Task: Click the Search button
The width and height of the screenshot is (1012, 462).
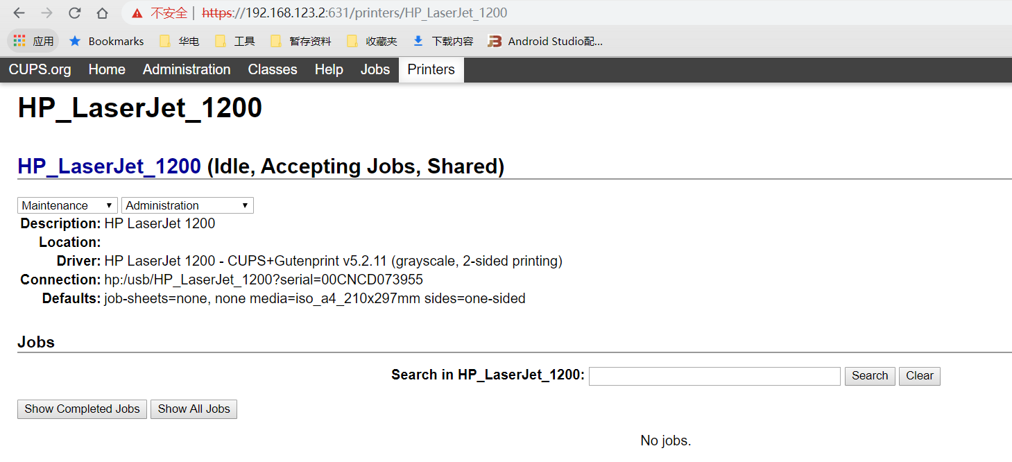Action: [870, 376]
